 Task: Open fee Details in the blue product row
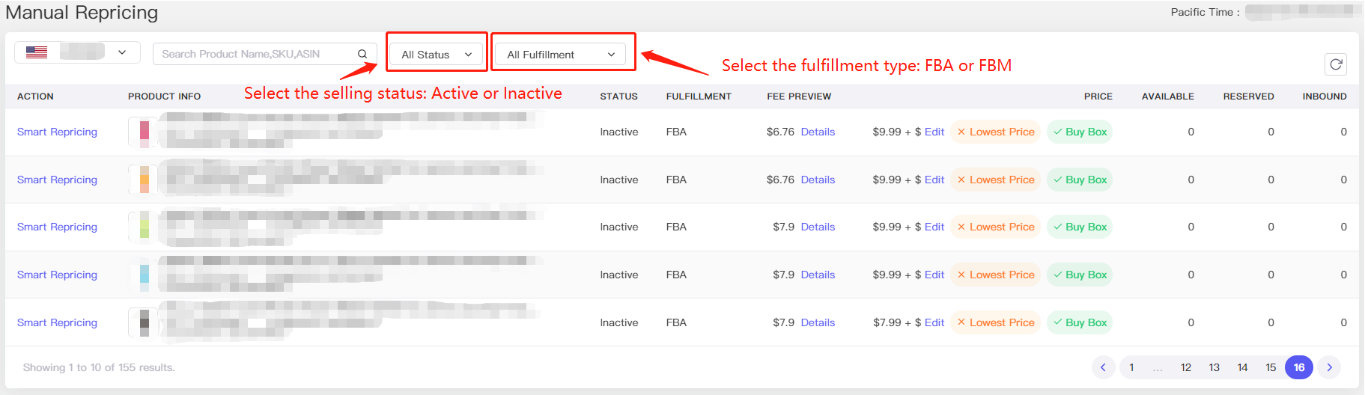point(818,275)
